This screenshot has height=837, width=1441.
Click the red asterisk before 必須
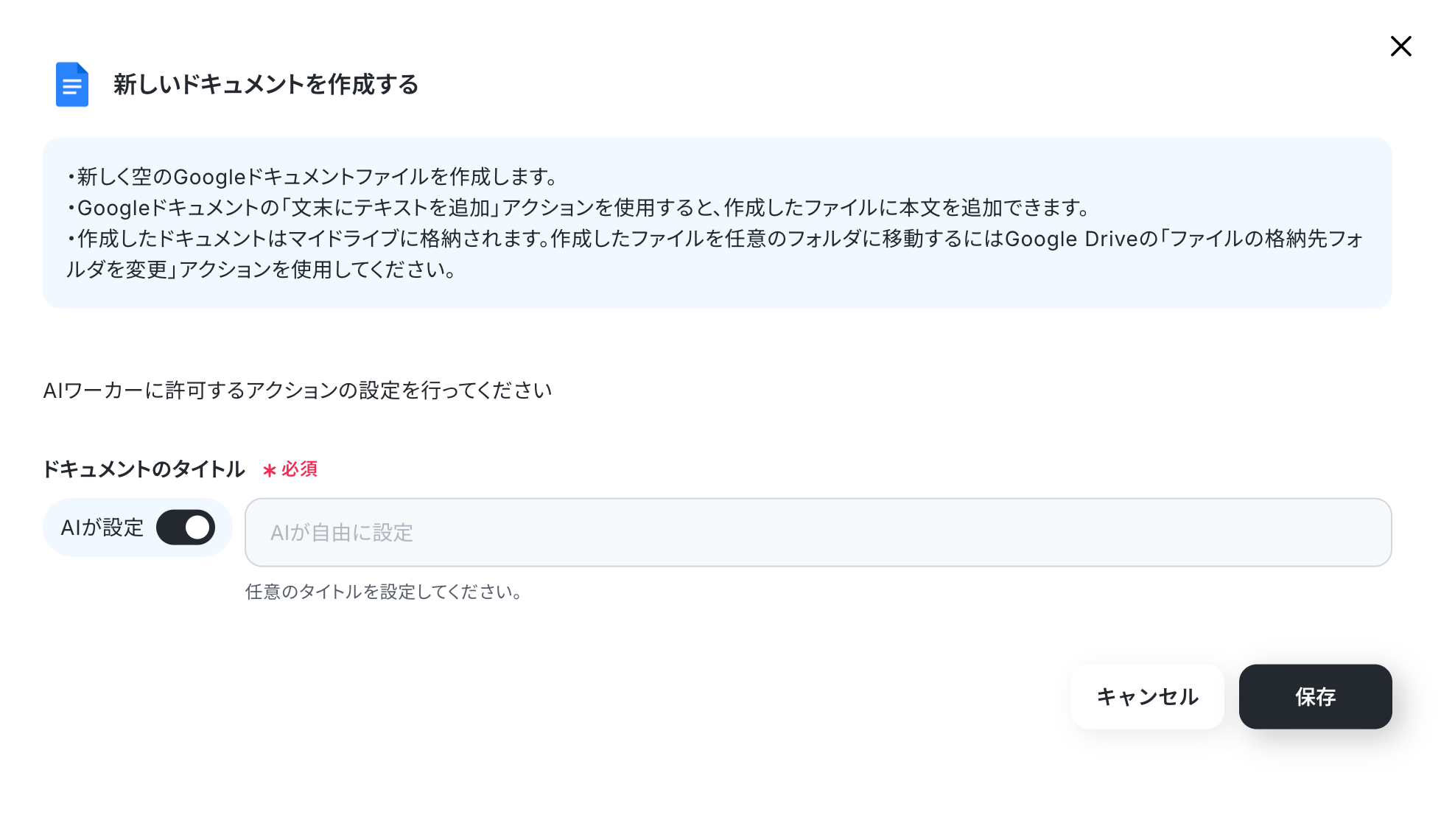[270, 470]
